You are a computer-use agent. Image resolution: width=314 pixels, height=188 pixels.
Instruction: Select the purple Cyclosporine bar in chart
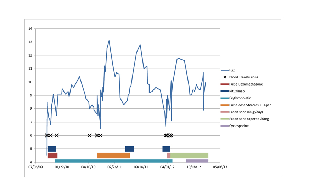click(197, 161)
